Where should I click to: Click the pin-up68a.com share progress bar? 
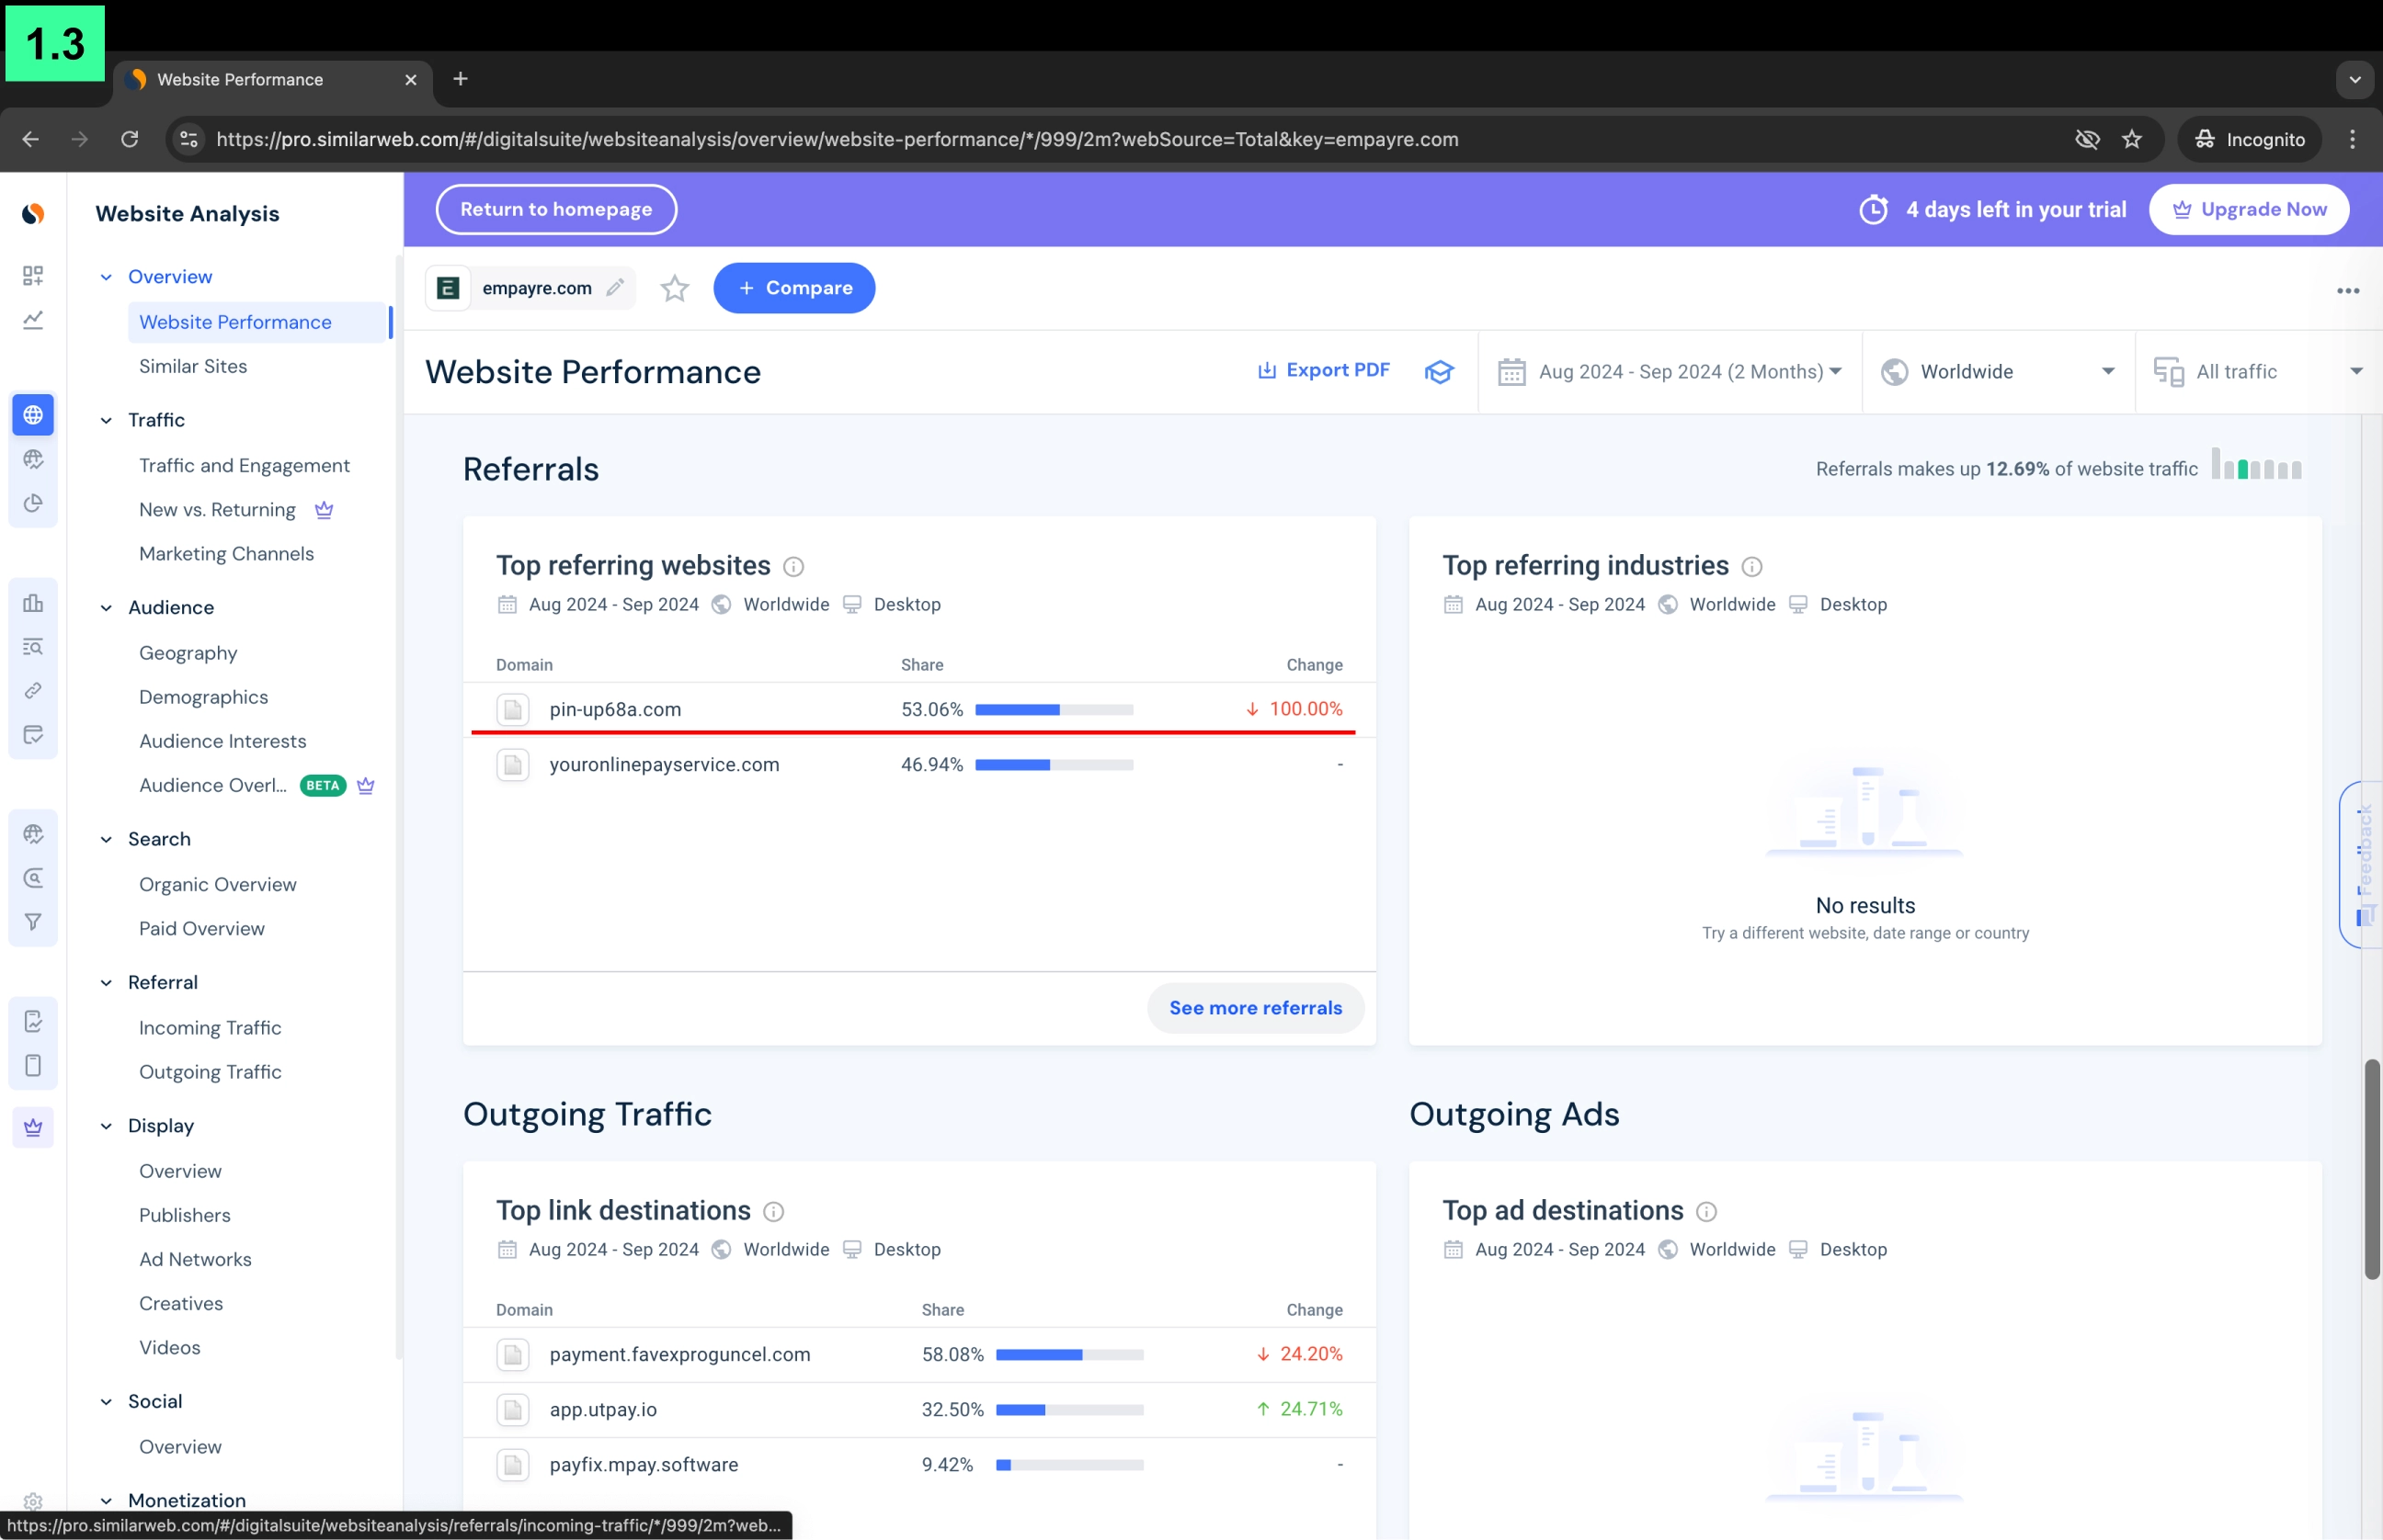[1054, 710]
